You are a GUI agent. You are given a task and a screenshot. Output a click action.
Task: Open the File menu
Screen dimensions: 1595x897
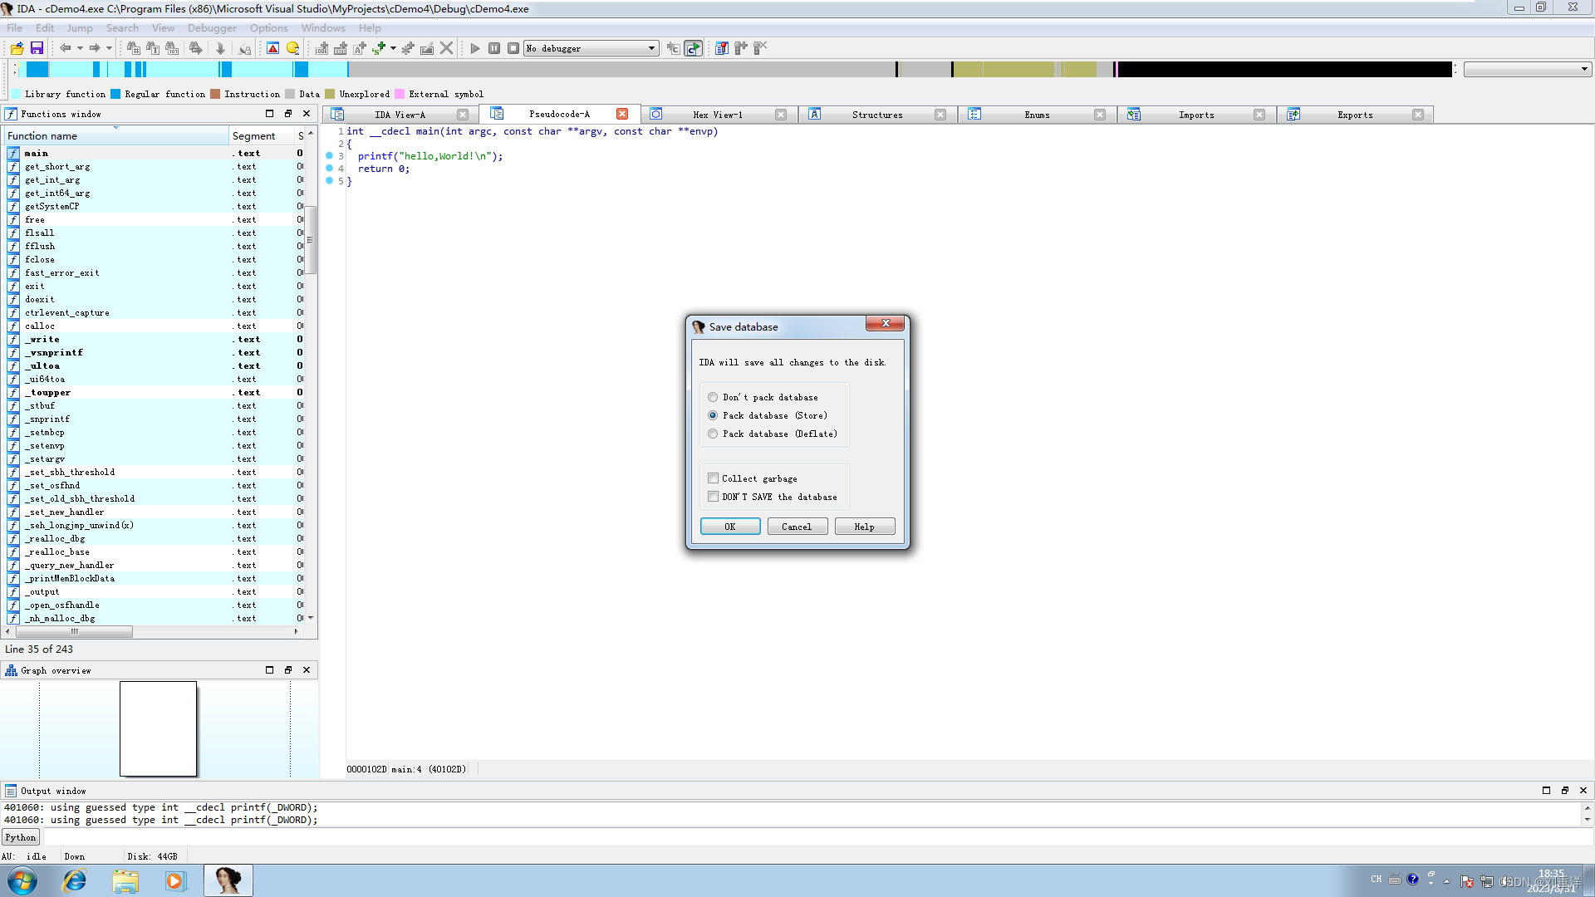15,27
